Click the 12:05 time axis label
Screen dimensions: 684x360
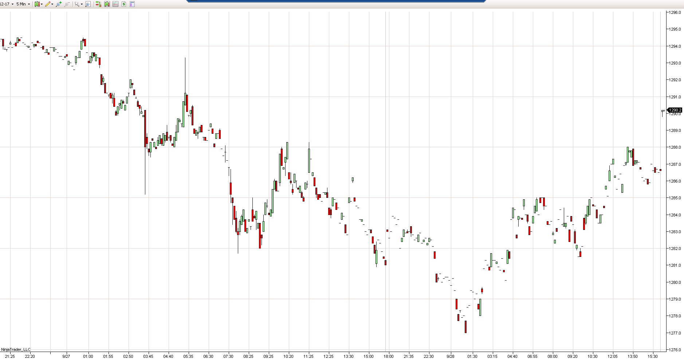[613, 356]
